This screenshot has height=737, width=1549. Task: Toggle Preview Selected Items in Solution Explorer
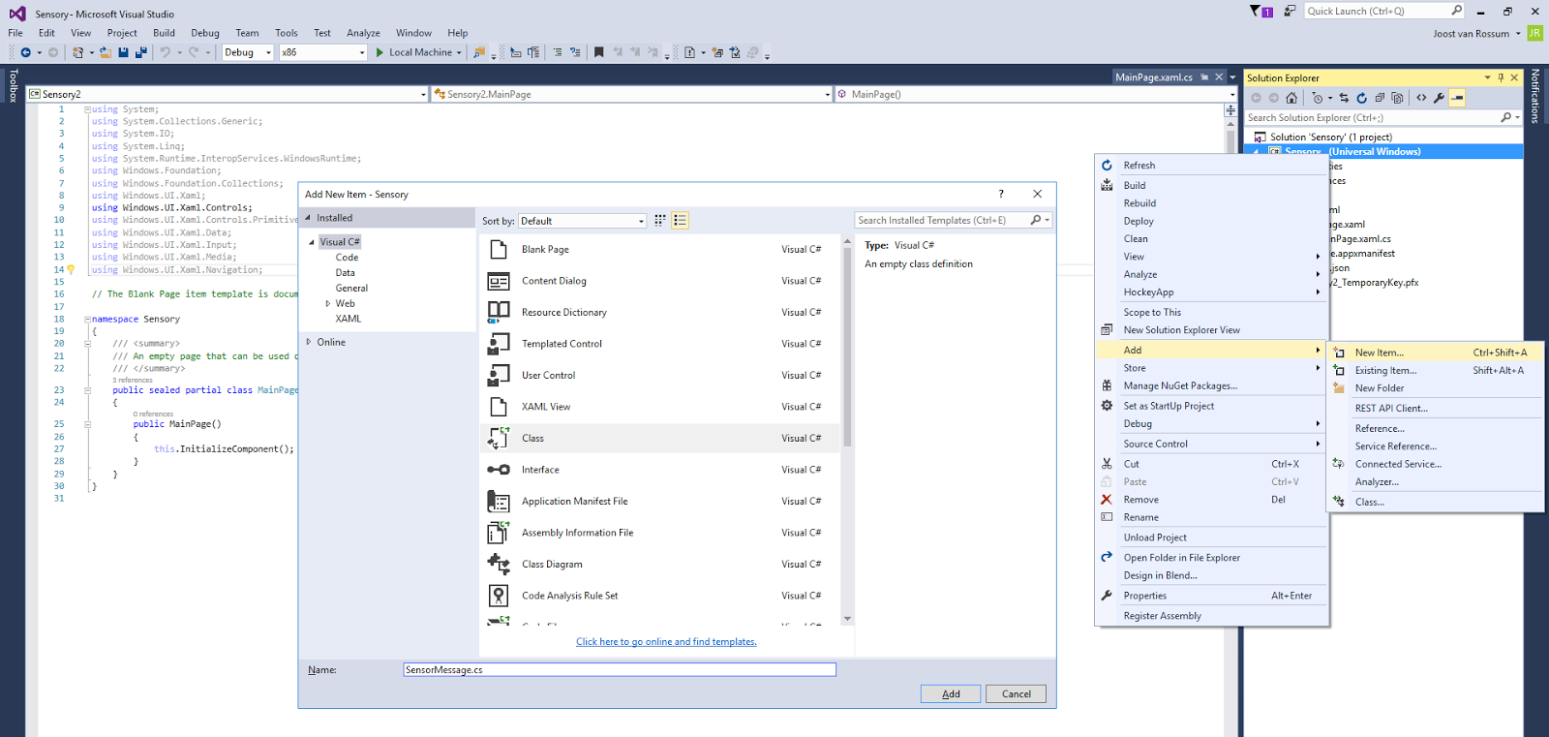1457,98
